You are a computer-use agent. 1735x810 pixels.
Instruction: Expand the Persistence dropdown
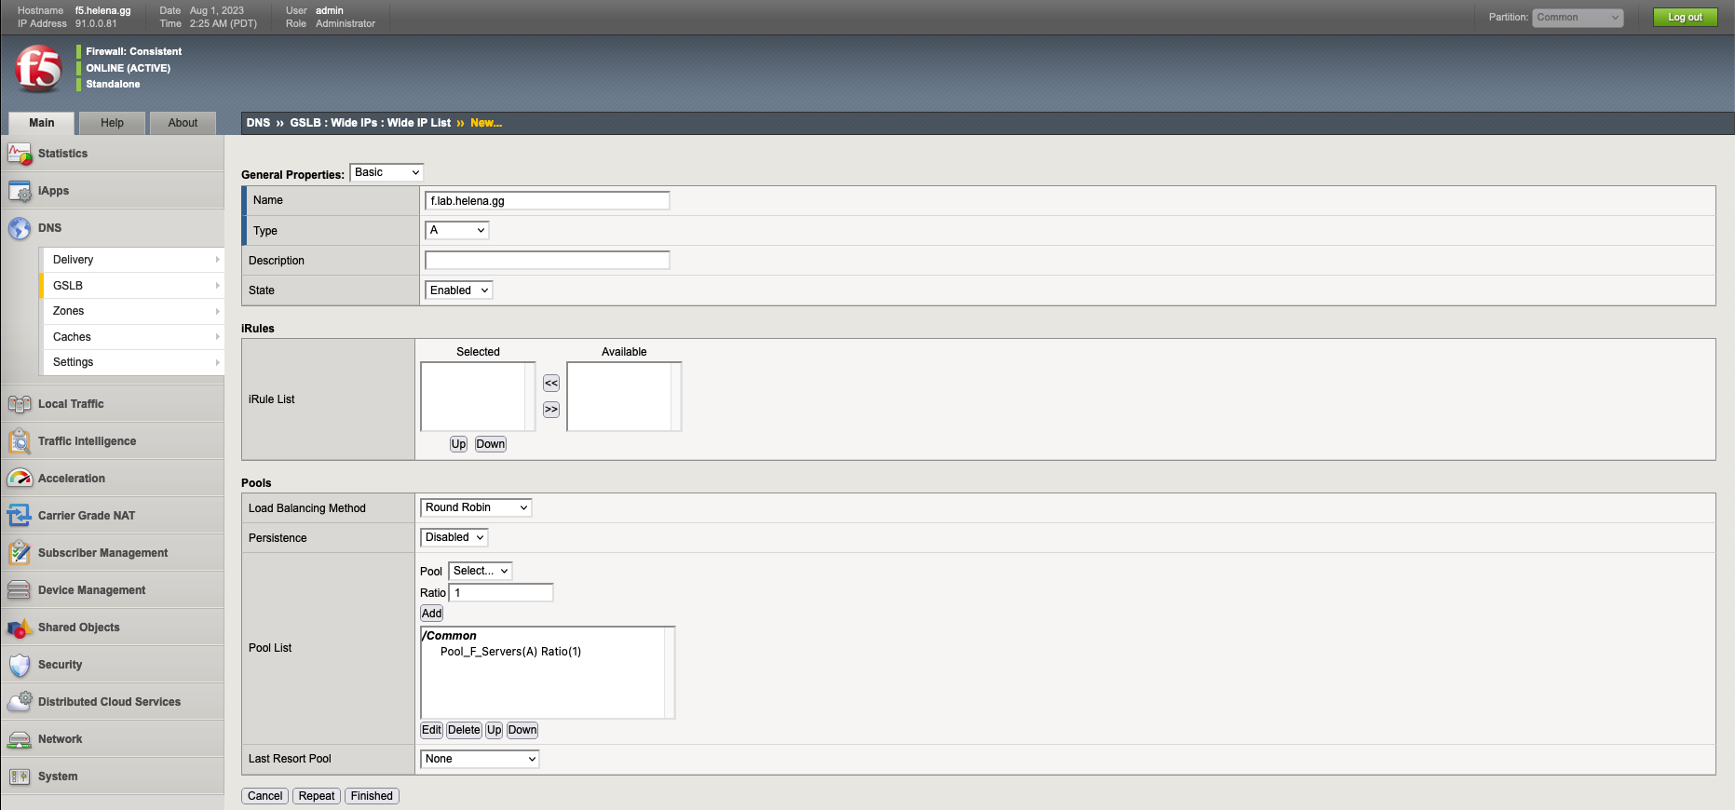coord(454,537)
